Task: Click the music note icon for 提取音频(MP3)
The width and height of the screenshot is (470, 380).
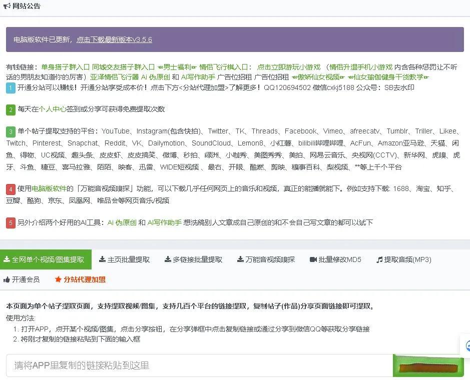Action: 379,259
